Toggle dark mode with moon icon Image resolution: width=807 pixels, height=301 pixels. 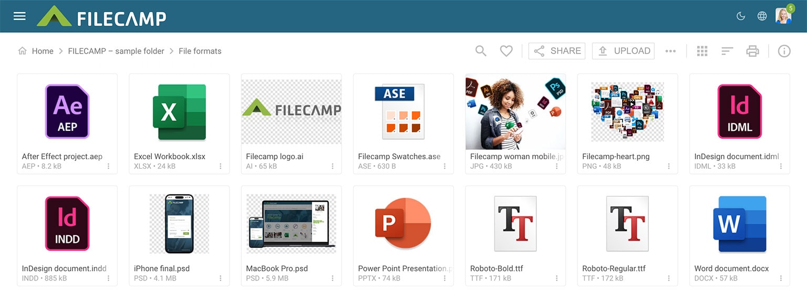click(x=741, y=16)
